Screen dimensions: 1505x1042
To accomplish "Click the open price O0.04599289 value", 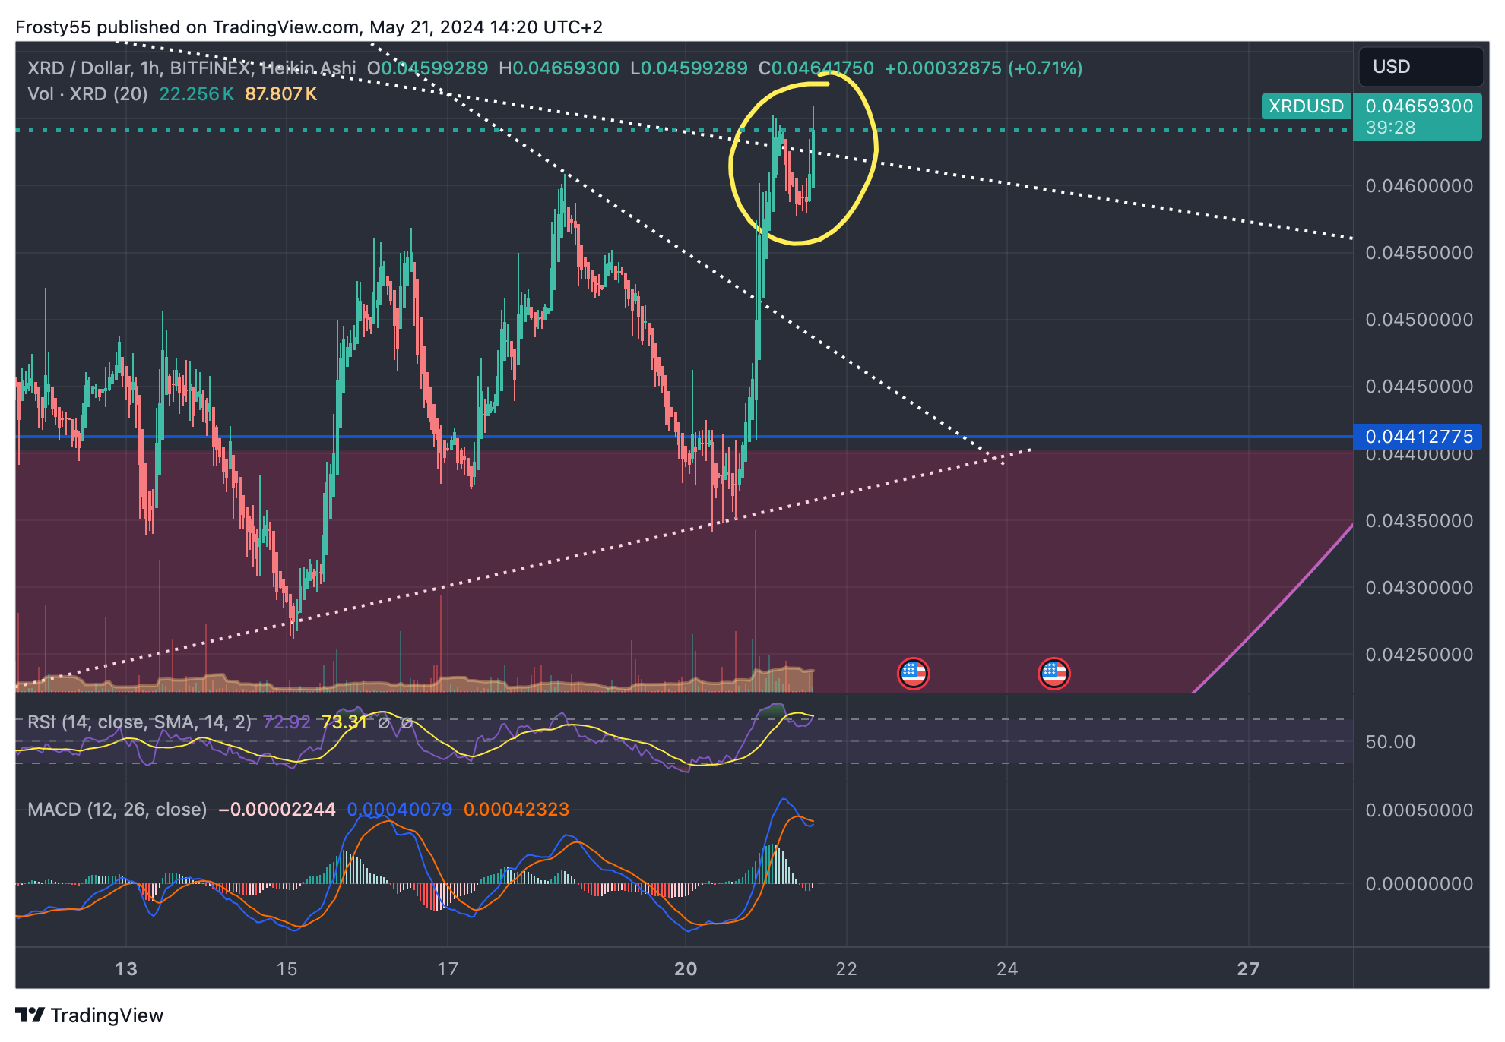I will pyautogui.click(x=427, y=68).
